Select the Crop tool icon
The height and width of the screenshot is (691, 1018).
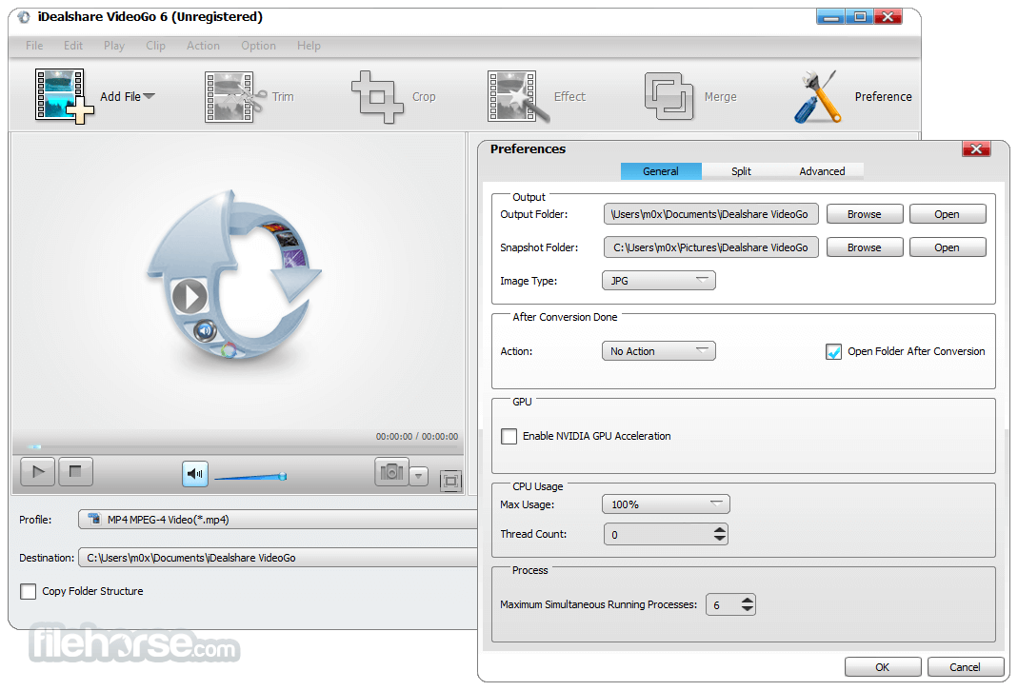click(x=376, y=97)
